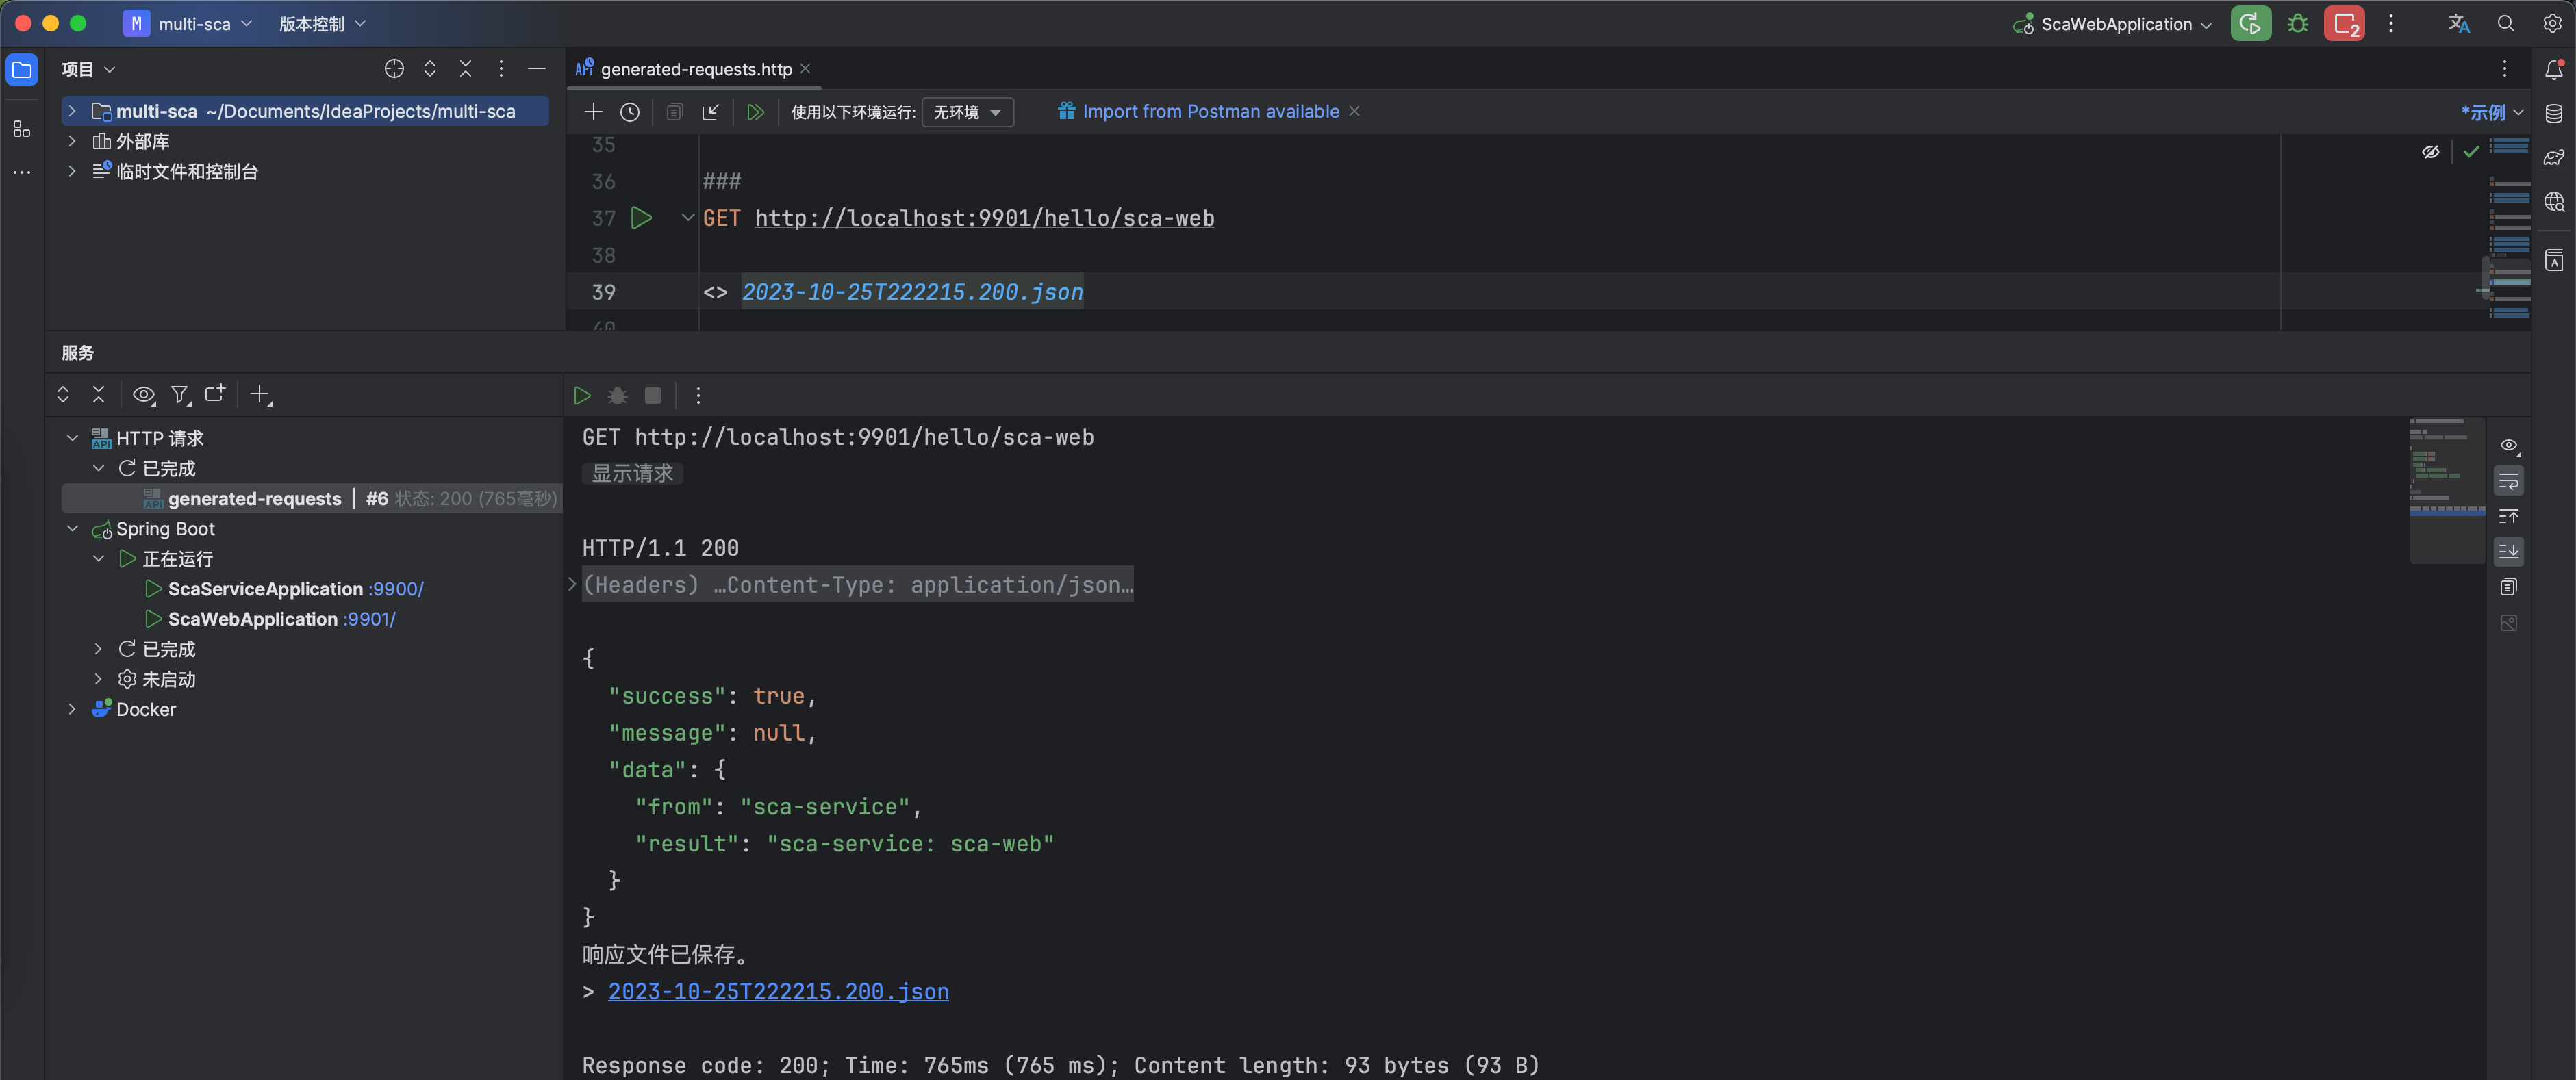Open Endpoints globe tool window icon

tap(2554, 202)
